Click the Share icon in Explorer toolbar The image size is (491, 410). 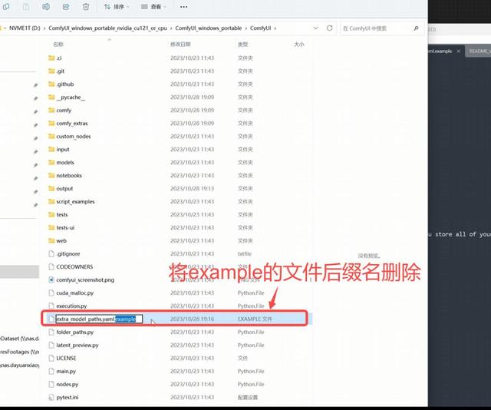click(x=66, y=7)
